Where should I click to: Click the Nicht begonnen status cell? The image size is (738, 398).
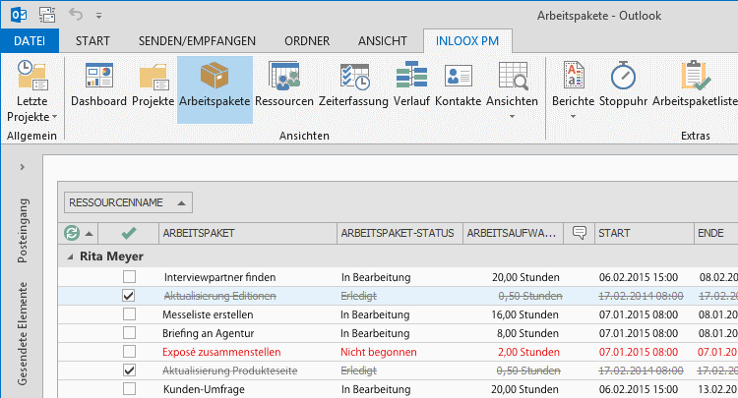pyautogui.click(x=379, y=352)
